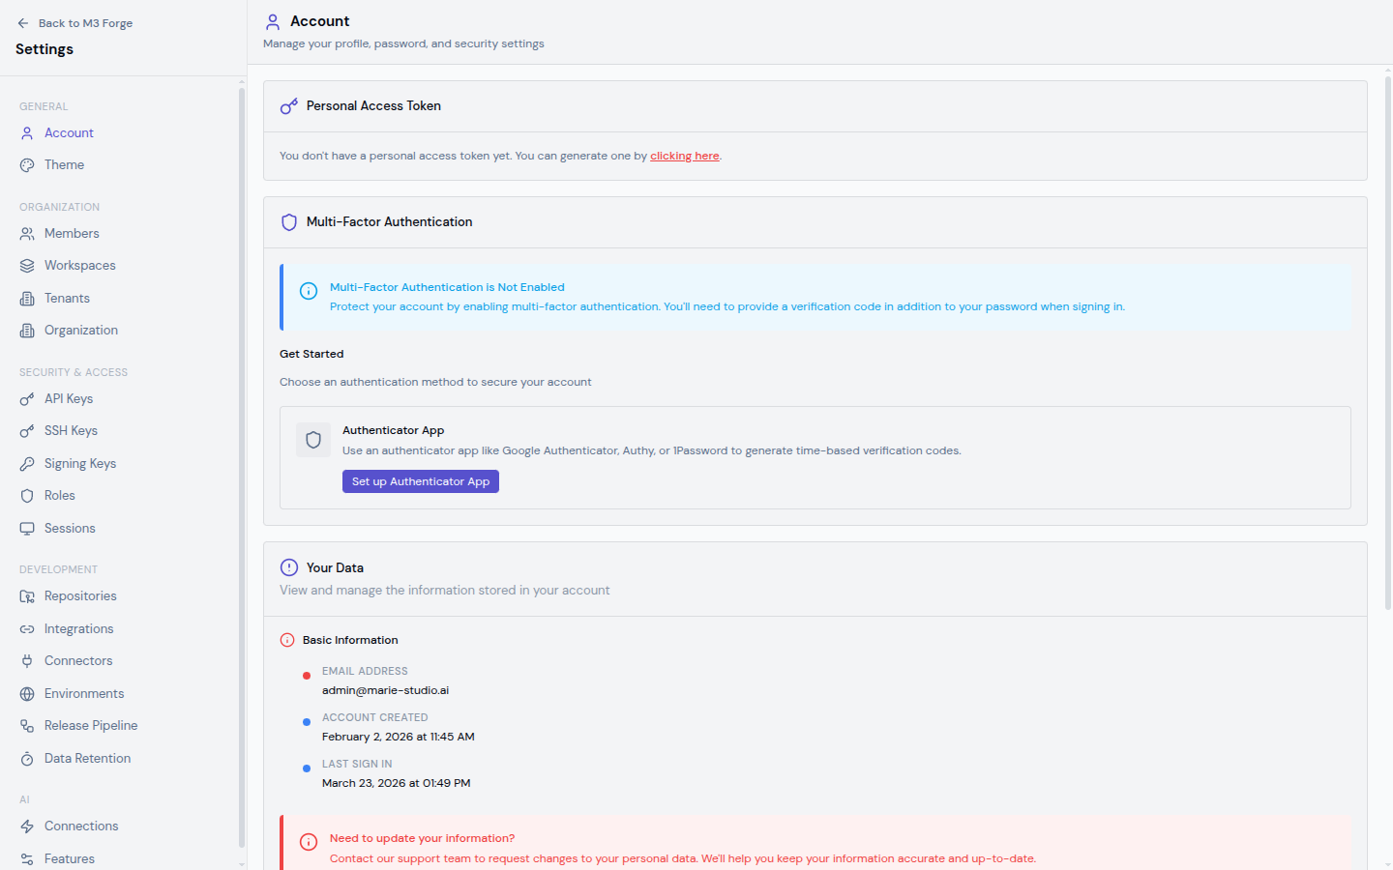Click the Theme palette icon in sidebar
Image resolution: width=1393 pixels, height=870 pixels.
coord(27,165)
